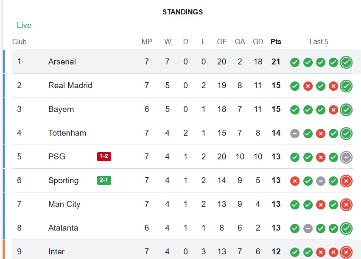Click the STANDINGS heading

click(182, 12)
